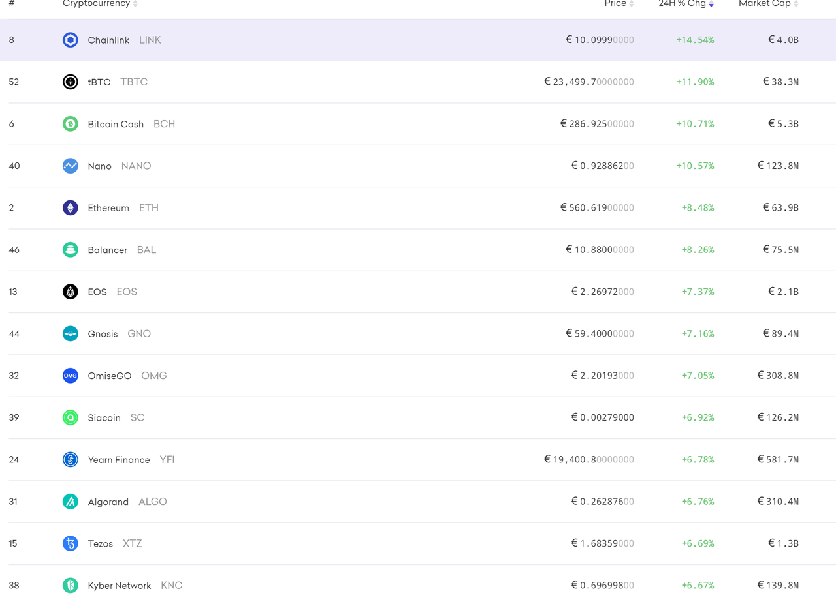Click Yearn Finance price € 19,400.80000000
The height and width of the screenshot is (604, 836).
589,459
